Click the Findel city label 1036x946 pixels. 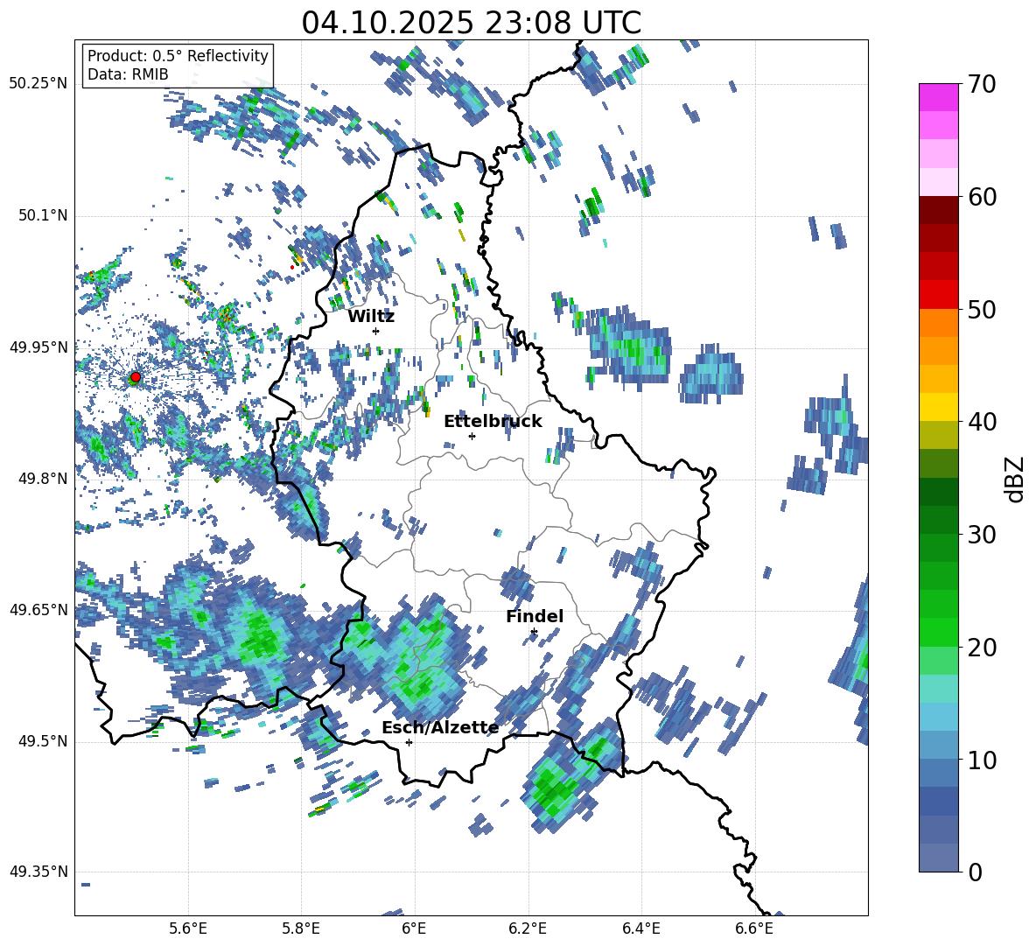tap(535, 616)
